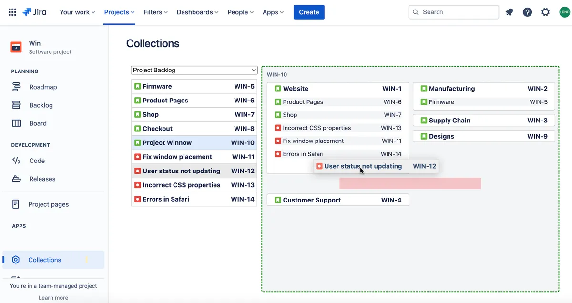Click the bug icon of Incorrect CSS properties under Website
Screen dimensions: 572x303
[278, 128]
